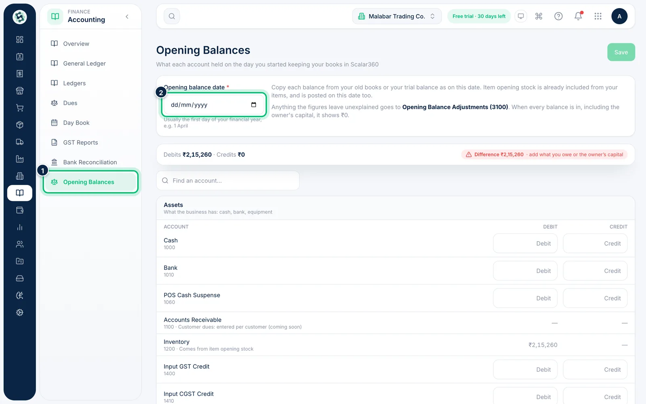Go to Overview in the Accounting menu

coord(90,44)
